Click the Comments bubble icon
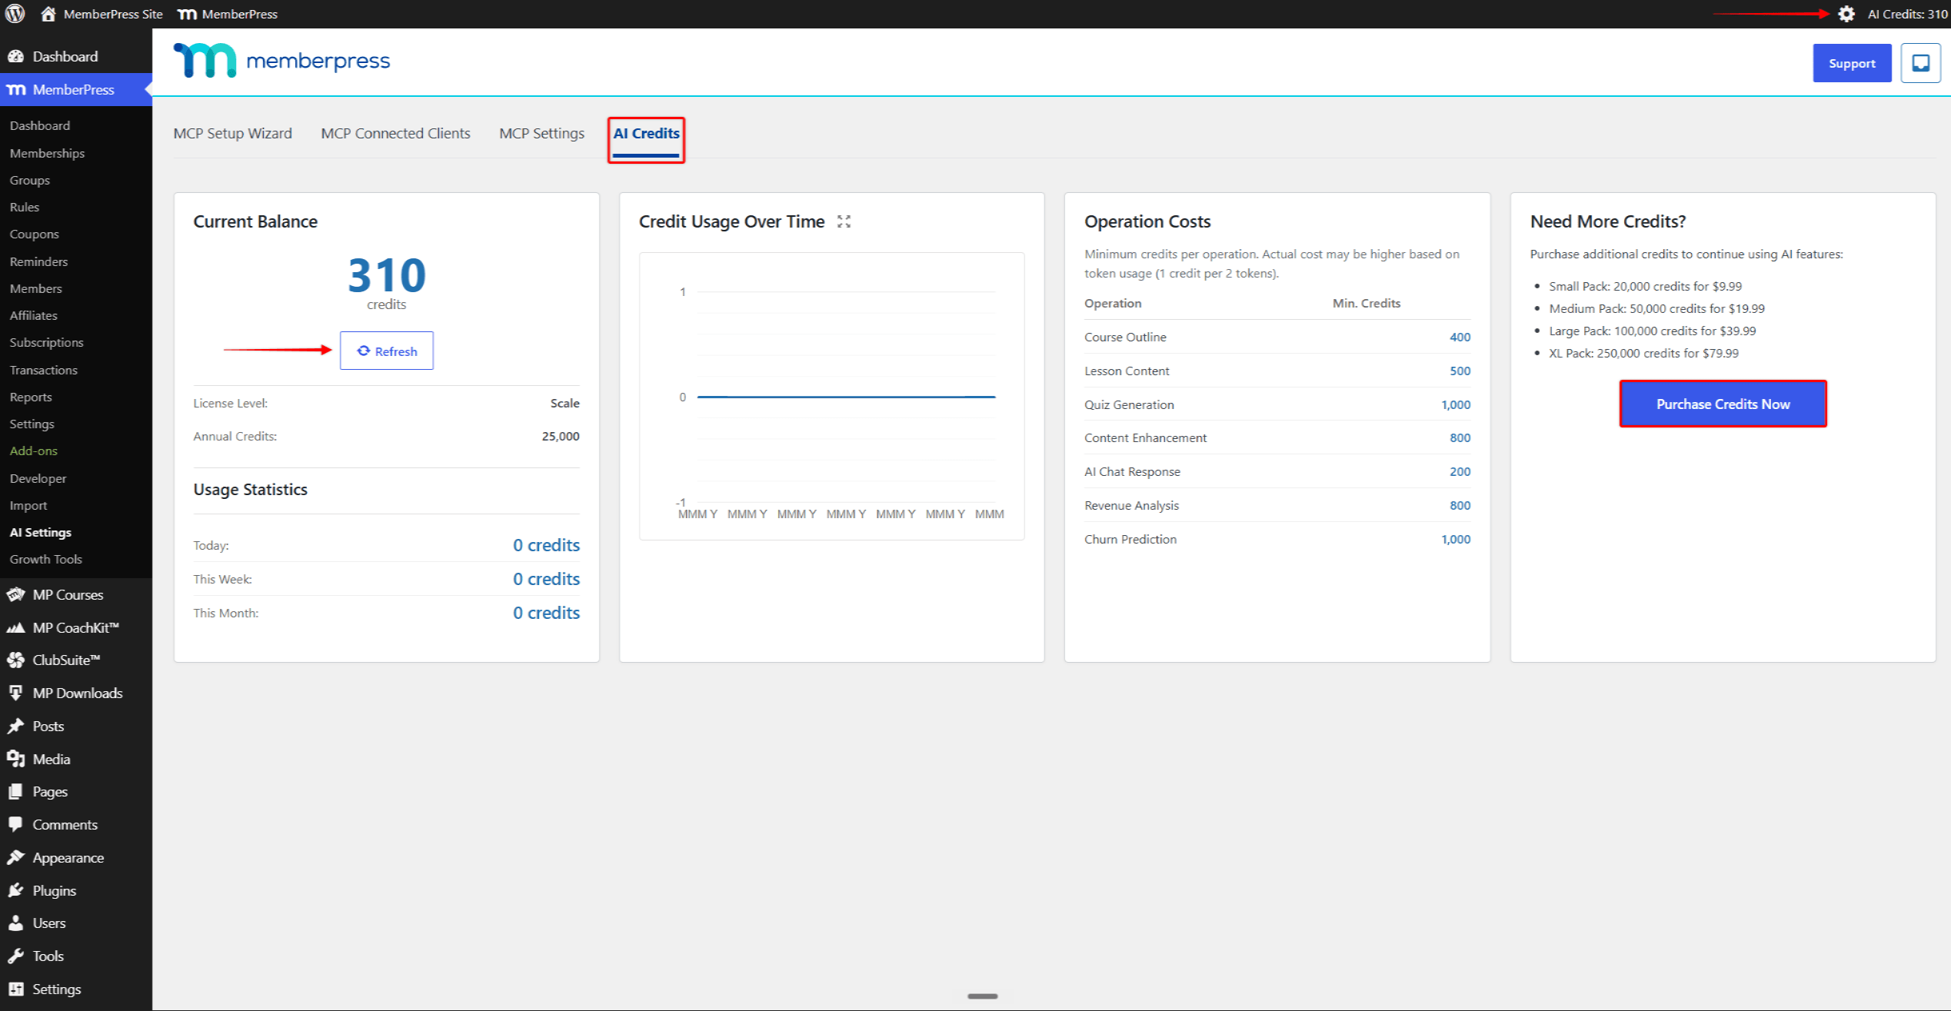This screenshot has width=1951, height=1011. 15,824
